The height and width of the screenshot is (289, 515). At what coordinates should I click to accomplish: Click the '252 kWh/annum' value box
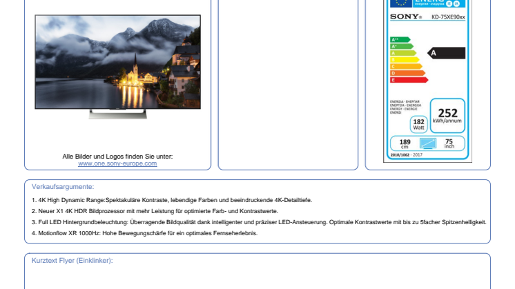pos(447,115)
